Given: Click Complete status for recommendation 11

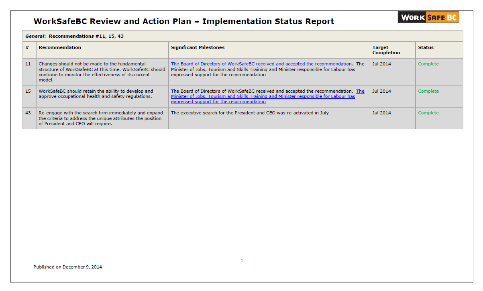Looking at the screenshot, I should tap(428, 64).
